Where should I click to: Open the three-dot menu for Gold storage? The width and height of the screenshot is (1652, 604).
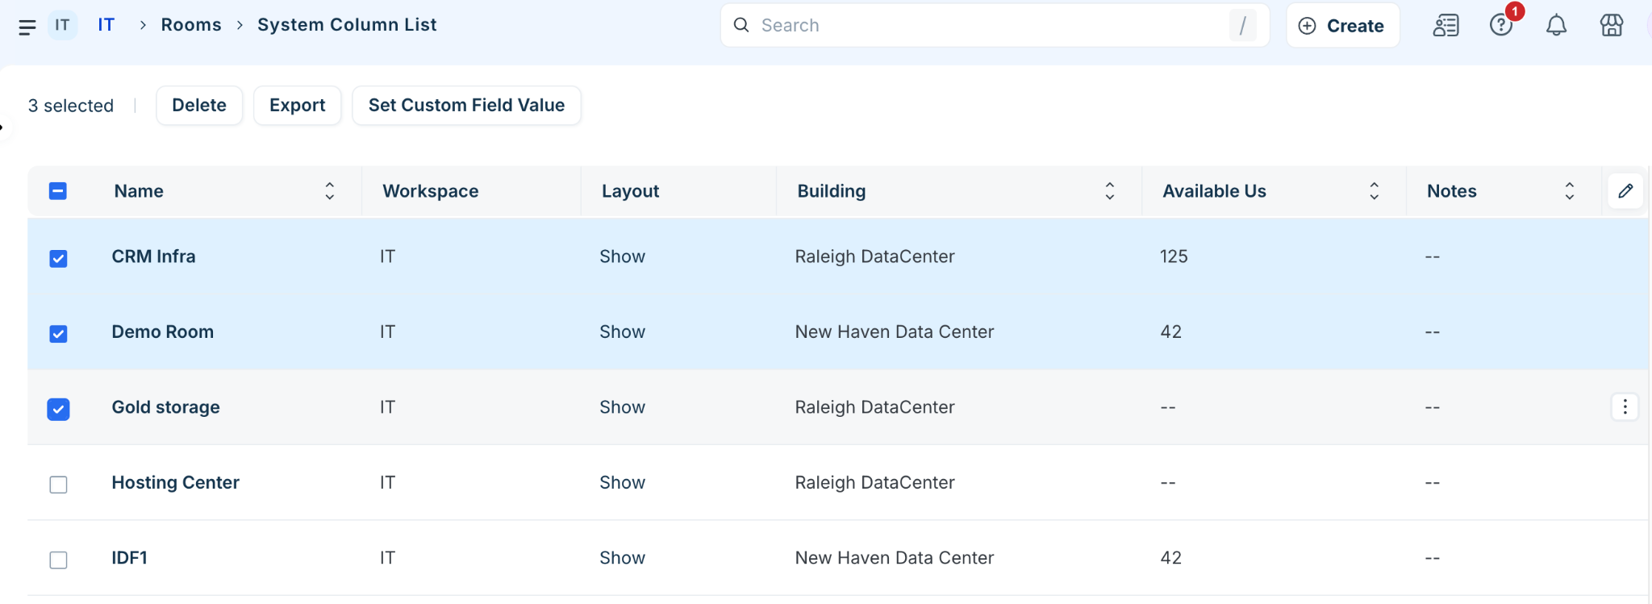coord(1625,407)
